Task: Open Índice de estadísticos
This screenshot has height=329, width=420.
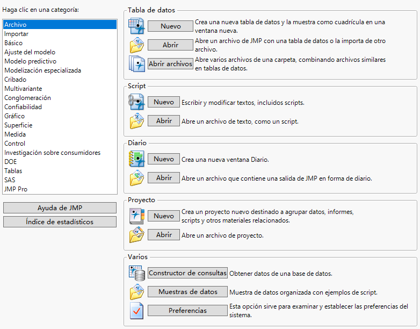Action: [60, 221]
